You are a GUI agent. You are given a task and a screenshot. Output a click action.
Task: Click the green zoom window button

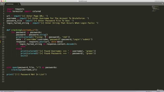(x=5, y=1)
